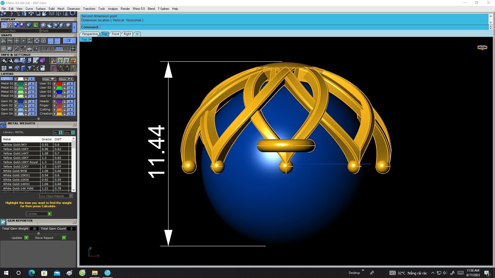495x278 pixels.
Task: Click the funnel filter icon
Action: click(30, 68)
